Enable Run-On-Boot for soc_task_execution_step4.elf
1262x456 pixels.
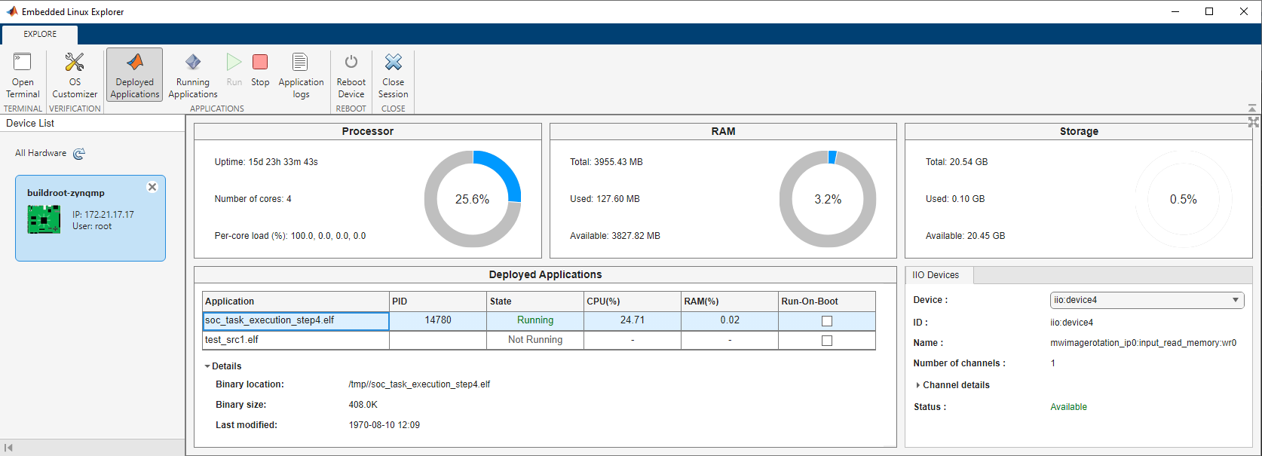tap(827, 321)
